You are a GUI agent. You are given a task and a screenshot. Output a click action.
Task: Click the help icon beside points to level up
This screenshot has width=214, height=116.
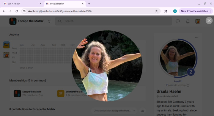[x=188, y=85]
